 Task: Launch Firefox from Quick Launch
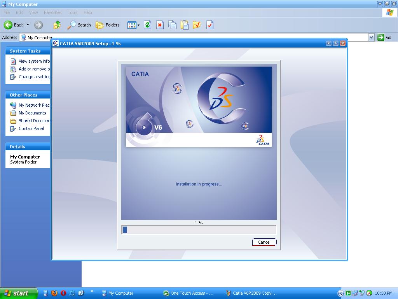pyautogui.click(x=54, y=293)
